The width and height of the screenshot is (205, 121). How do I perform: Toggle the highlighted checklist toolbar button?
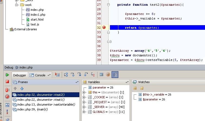tap(115, 75)
